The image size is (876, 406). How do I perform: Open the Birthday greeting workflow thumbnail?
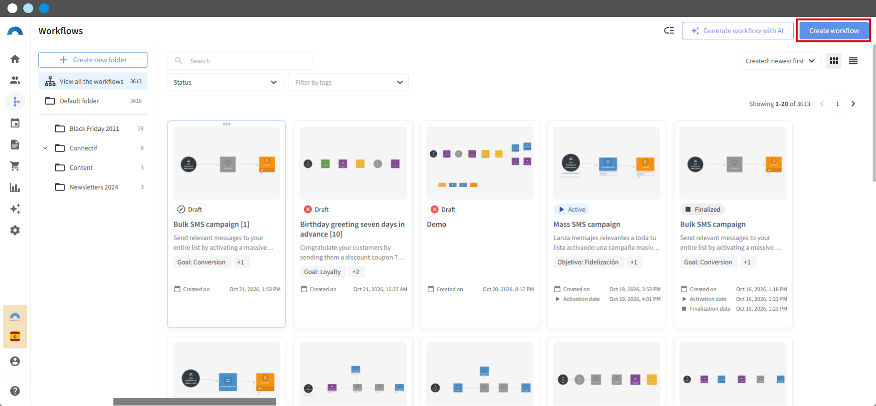[353, 163]
